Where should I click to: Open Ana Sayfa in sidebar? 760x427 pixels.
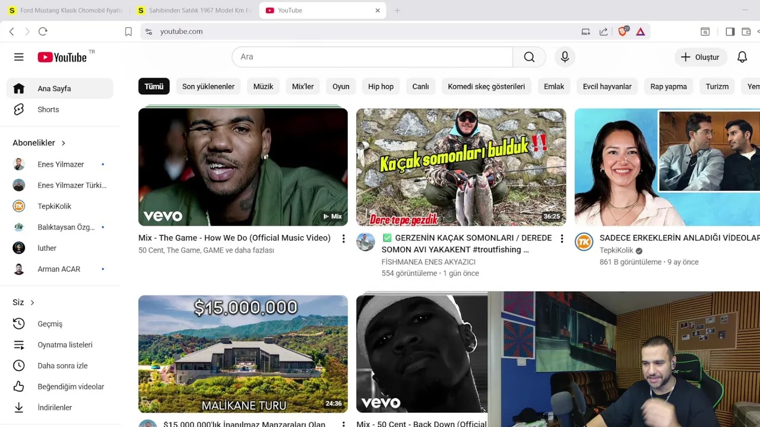[x=60, y=88]
